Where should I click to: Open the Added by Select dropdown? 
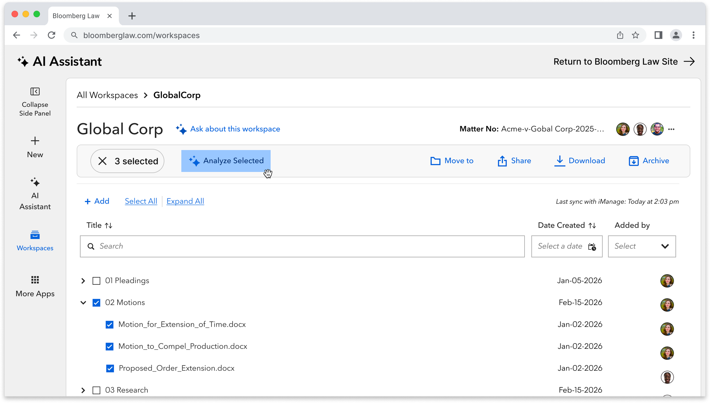(x=665, y=246)
